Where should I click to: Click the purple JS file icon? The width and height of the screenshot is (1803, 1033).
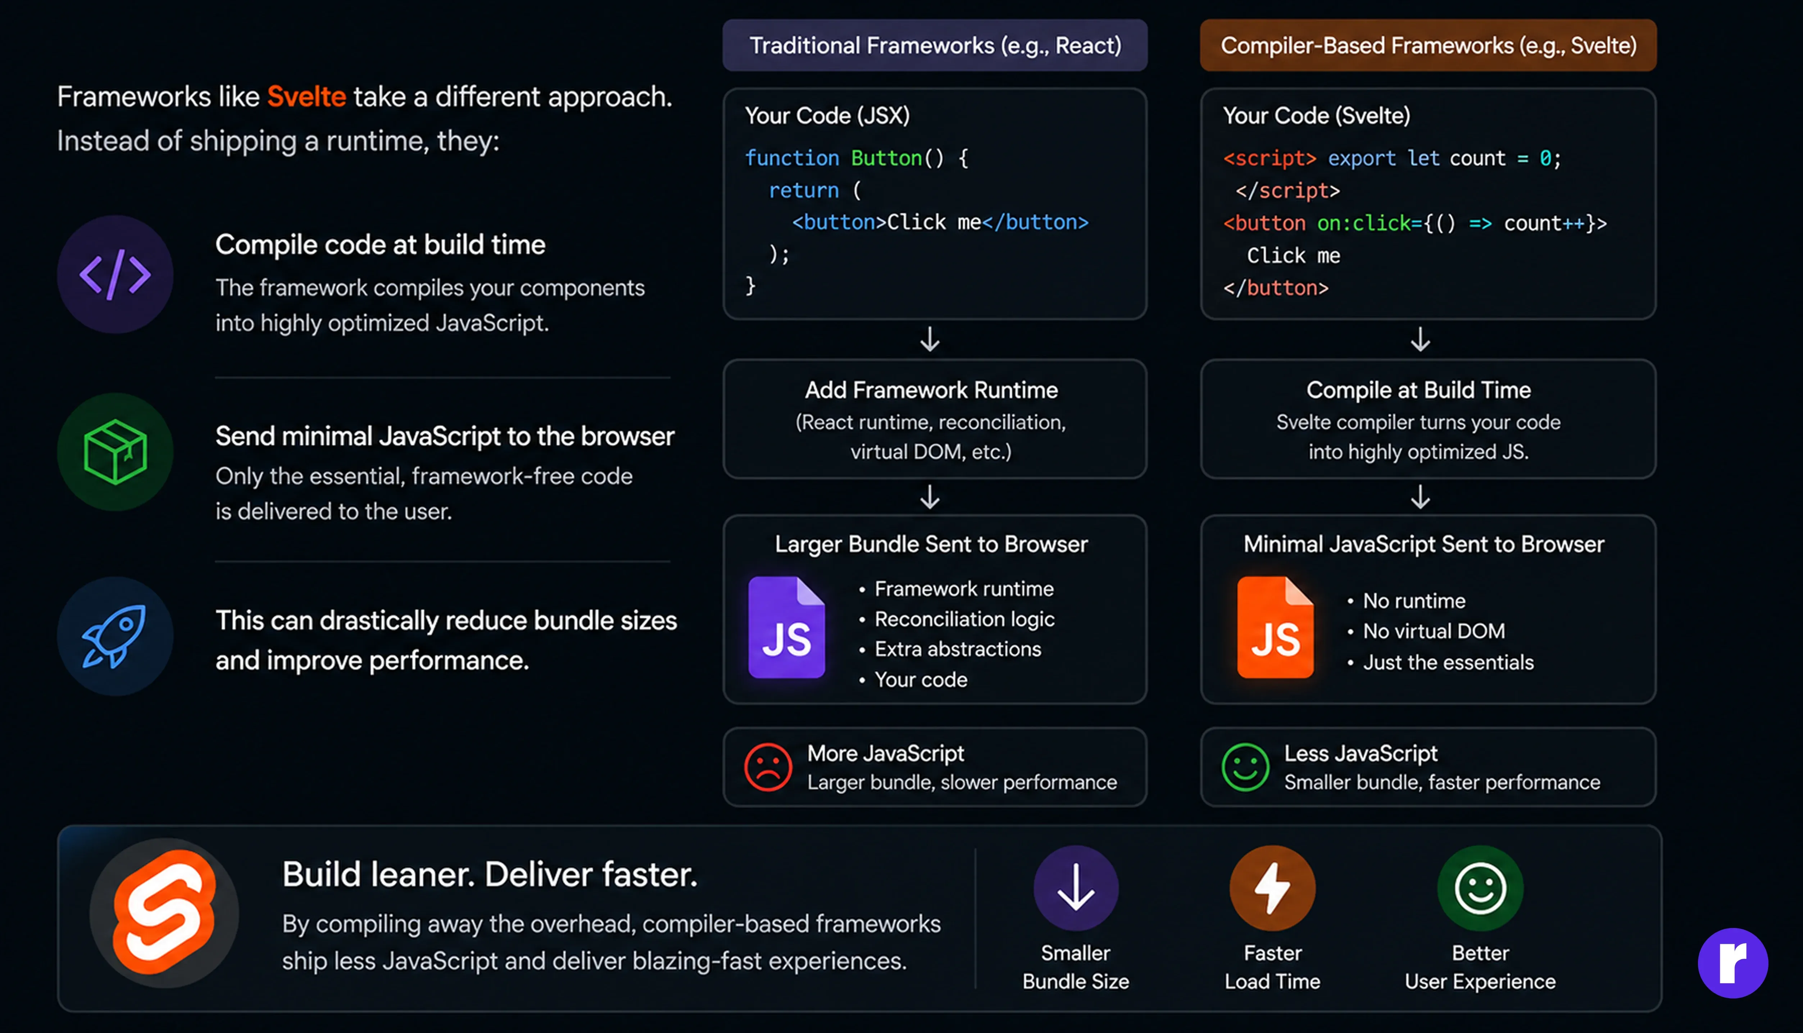[786, 627]
